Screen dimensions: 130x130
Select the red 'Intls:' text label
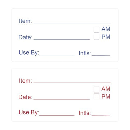pyautogui.click(x=85, y=113)
